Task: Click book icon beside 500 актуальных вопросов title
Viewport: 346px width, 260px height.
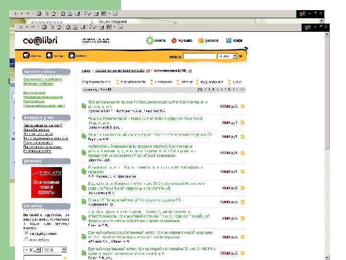Action: [84, 106]
